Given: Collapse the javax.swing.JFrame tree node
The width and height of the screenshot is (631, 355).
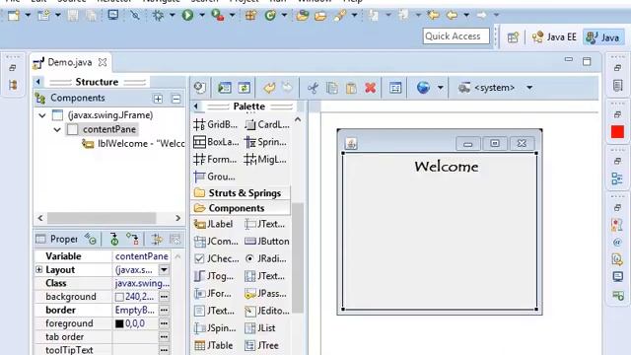Looking at the screenshot, I should click(x=42, y=115).
